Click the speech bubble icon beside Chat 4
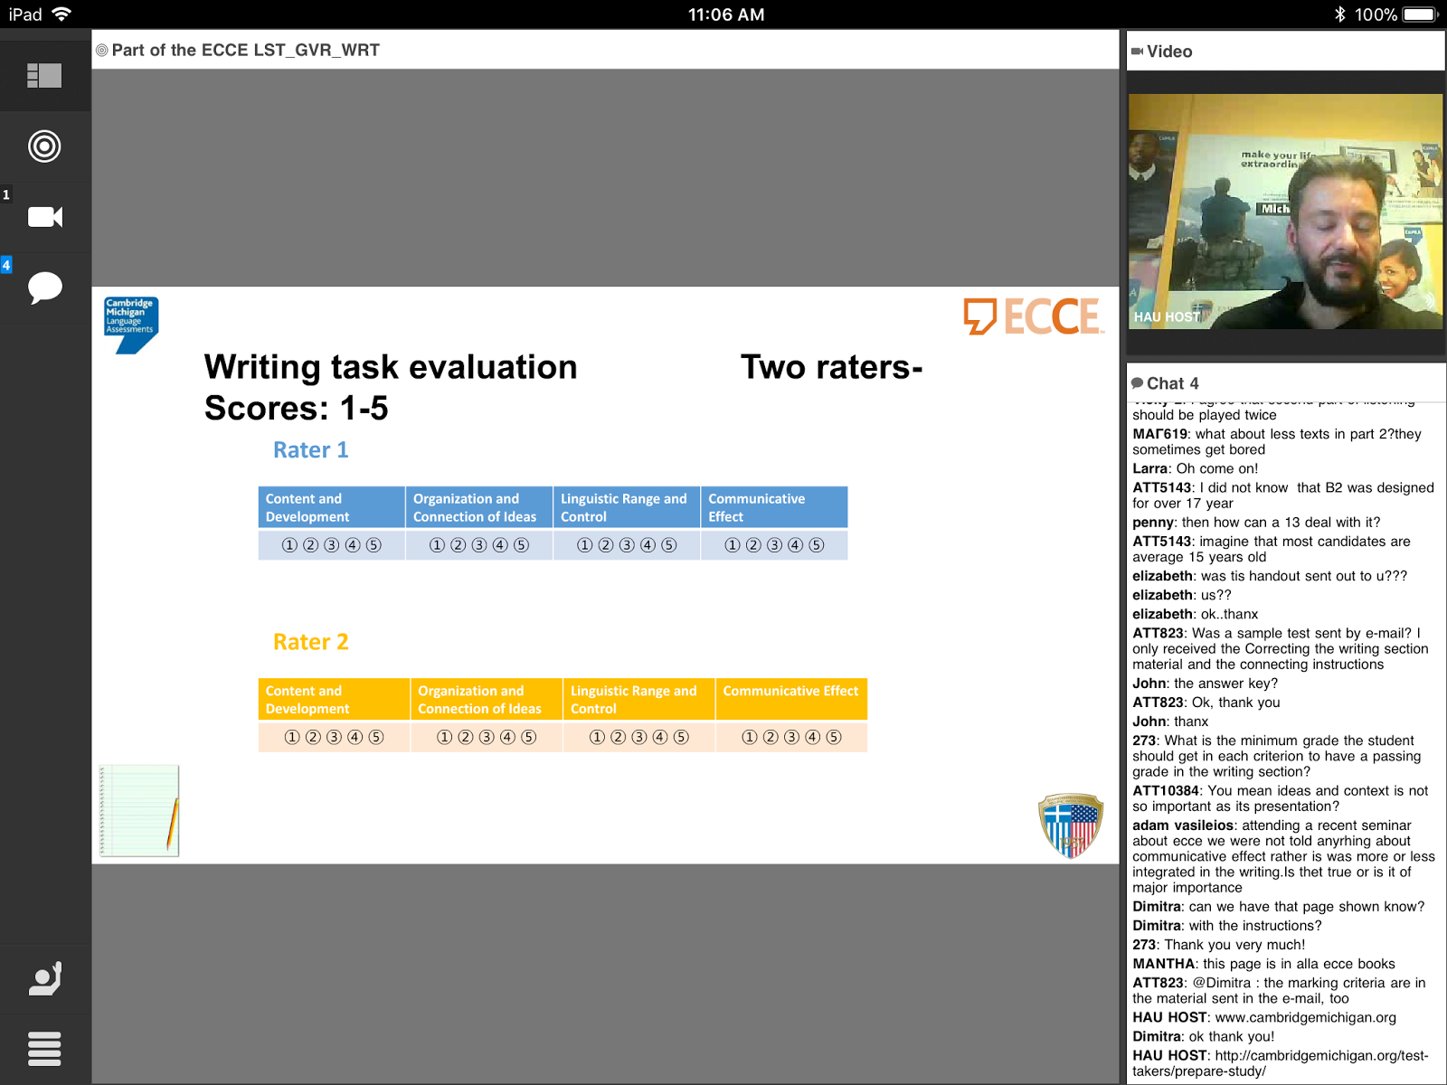 pyautogui.click(x=1138, y=382)
